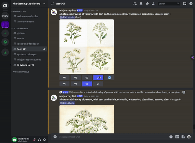Collapse the INFORMATION category

19,11
